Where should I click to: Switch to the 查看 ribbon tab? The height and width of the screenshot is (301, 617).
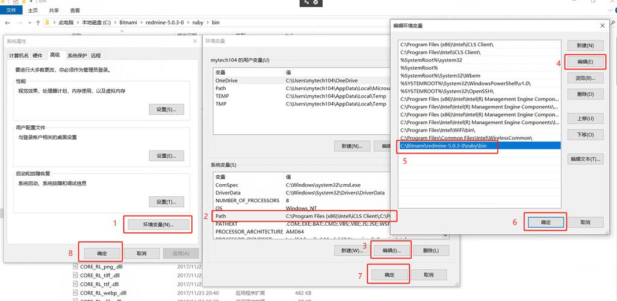click(75, 10)
